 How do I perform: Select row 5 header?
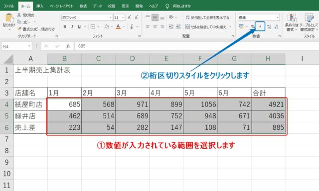(x=6, y=116)
